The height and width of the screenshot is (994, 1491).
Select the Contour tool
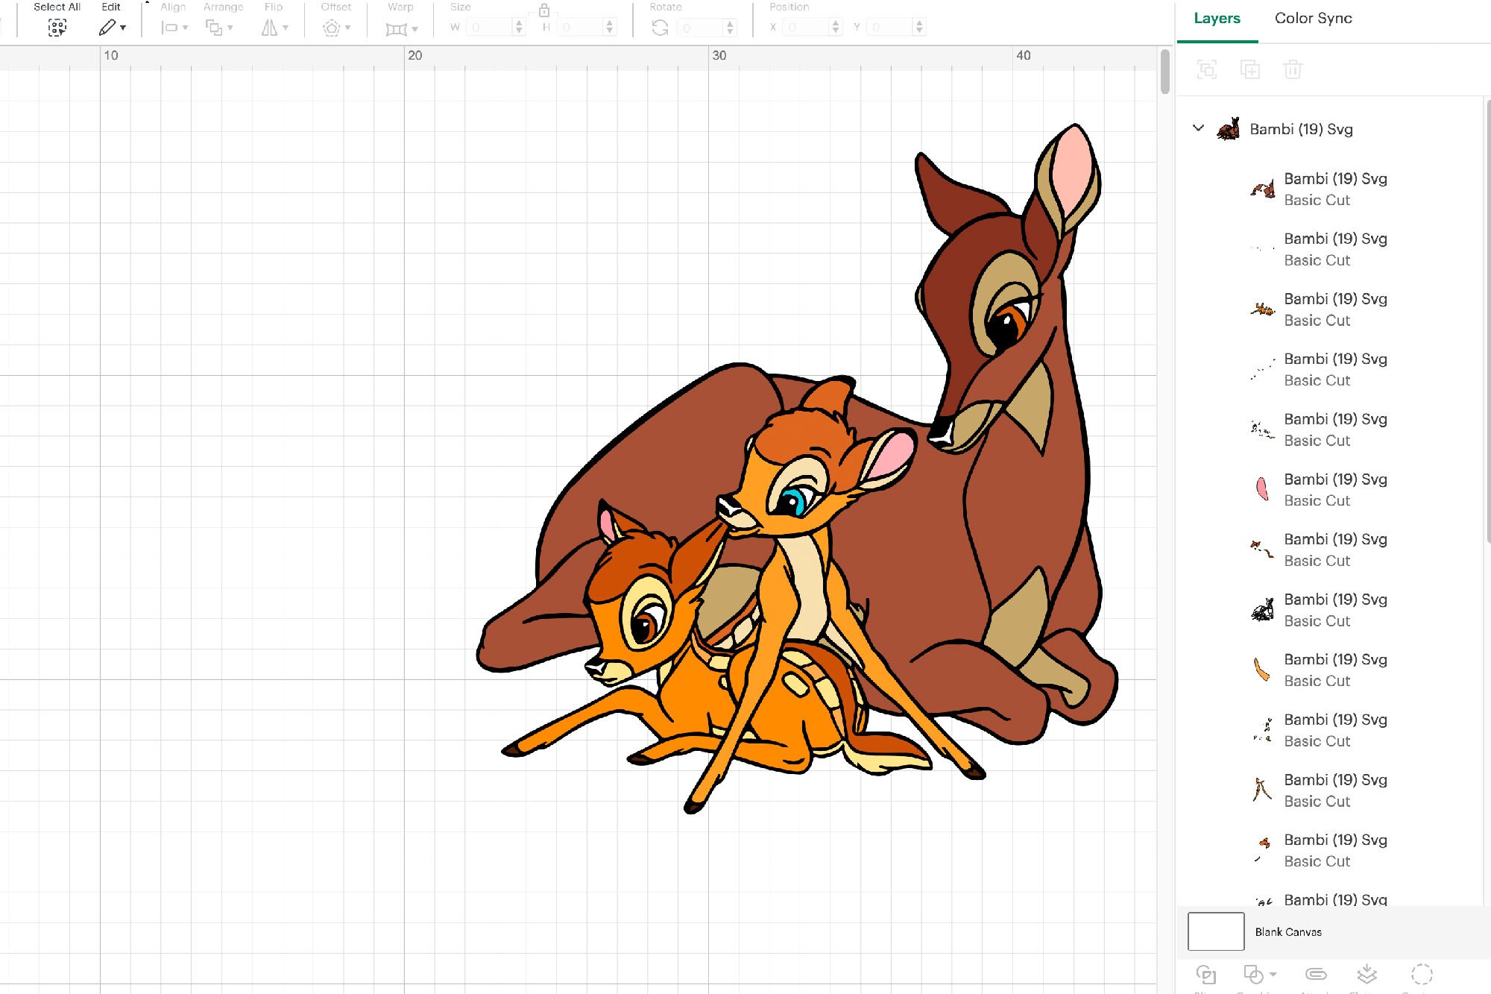coord(1422,974)
